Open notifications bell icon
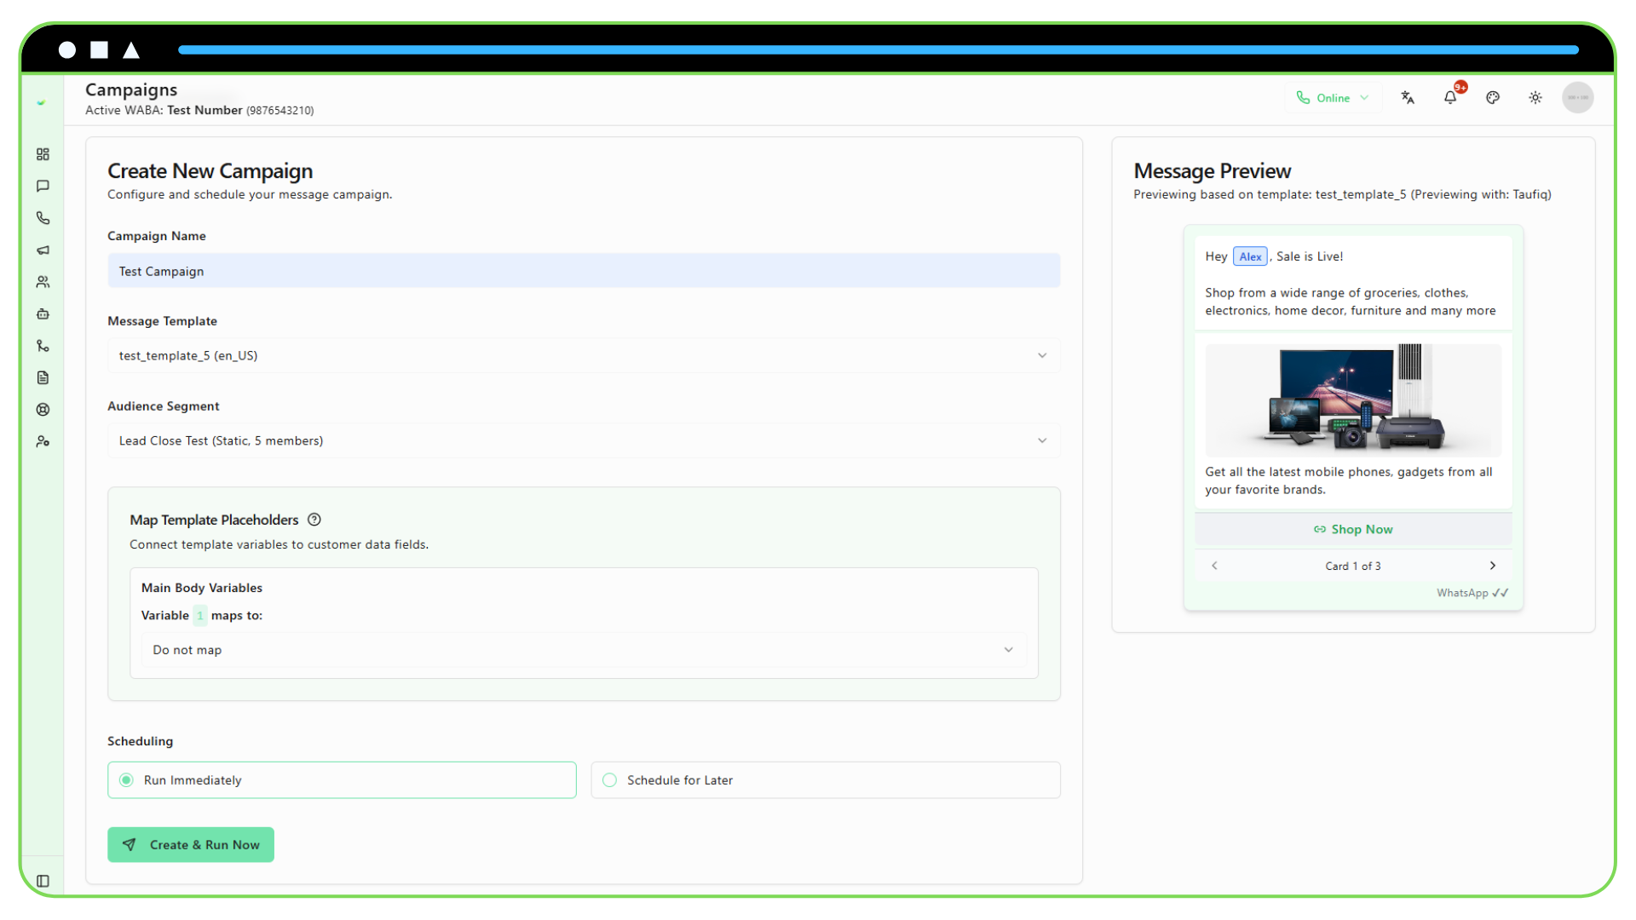 click(x=1450, y=98)
